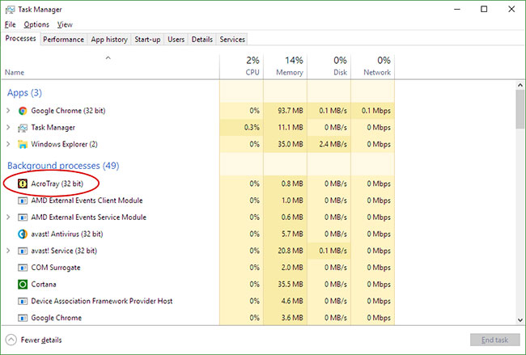The height and width of the screenshot is (355, 526).
Task: Click the Background processes (49) heading
Action: point(63,166)
